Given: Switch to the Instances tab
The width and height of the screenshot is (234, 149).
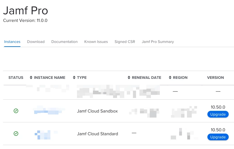Looking at the screenshot, I should click(x=12, y=42).
